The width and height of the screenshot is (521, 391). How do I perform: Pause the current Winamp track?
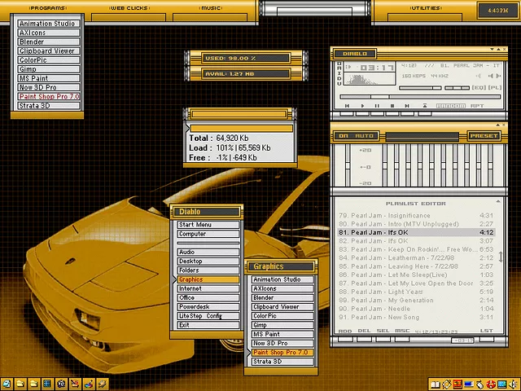pos(378,105)
